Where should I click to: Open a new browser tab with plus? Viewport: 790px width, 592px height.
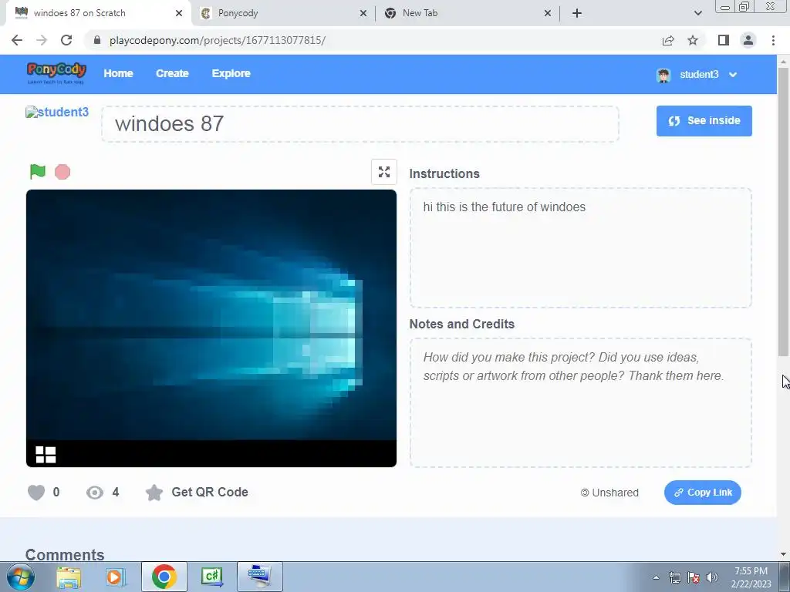tap(577, 14)
